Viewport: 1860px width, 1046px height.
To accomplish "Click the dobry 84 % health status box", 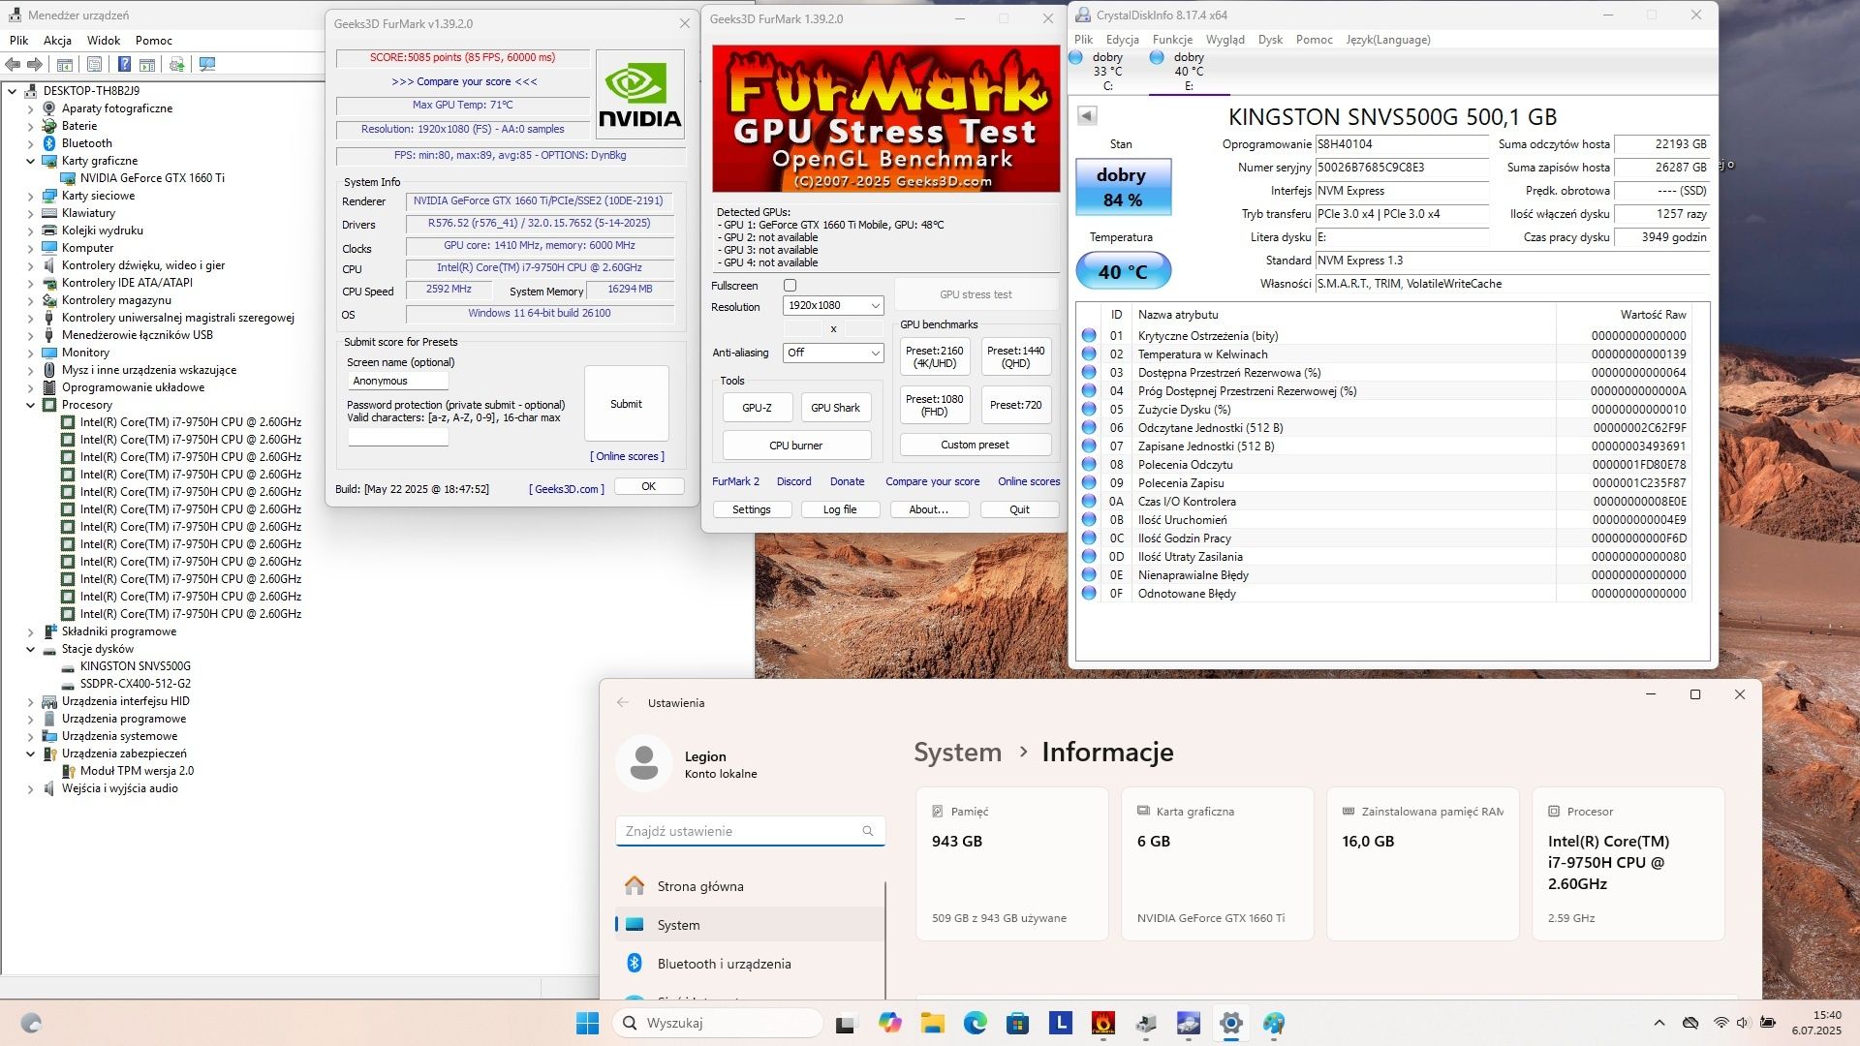I will (x=1123, y=187).
